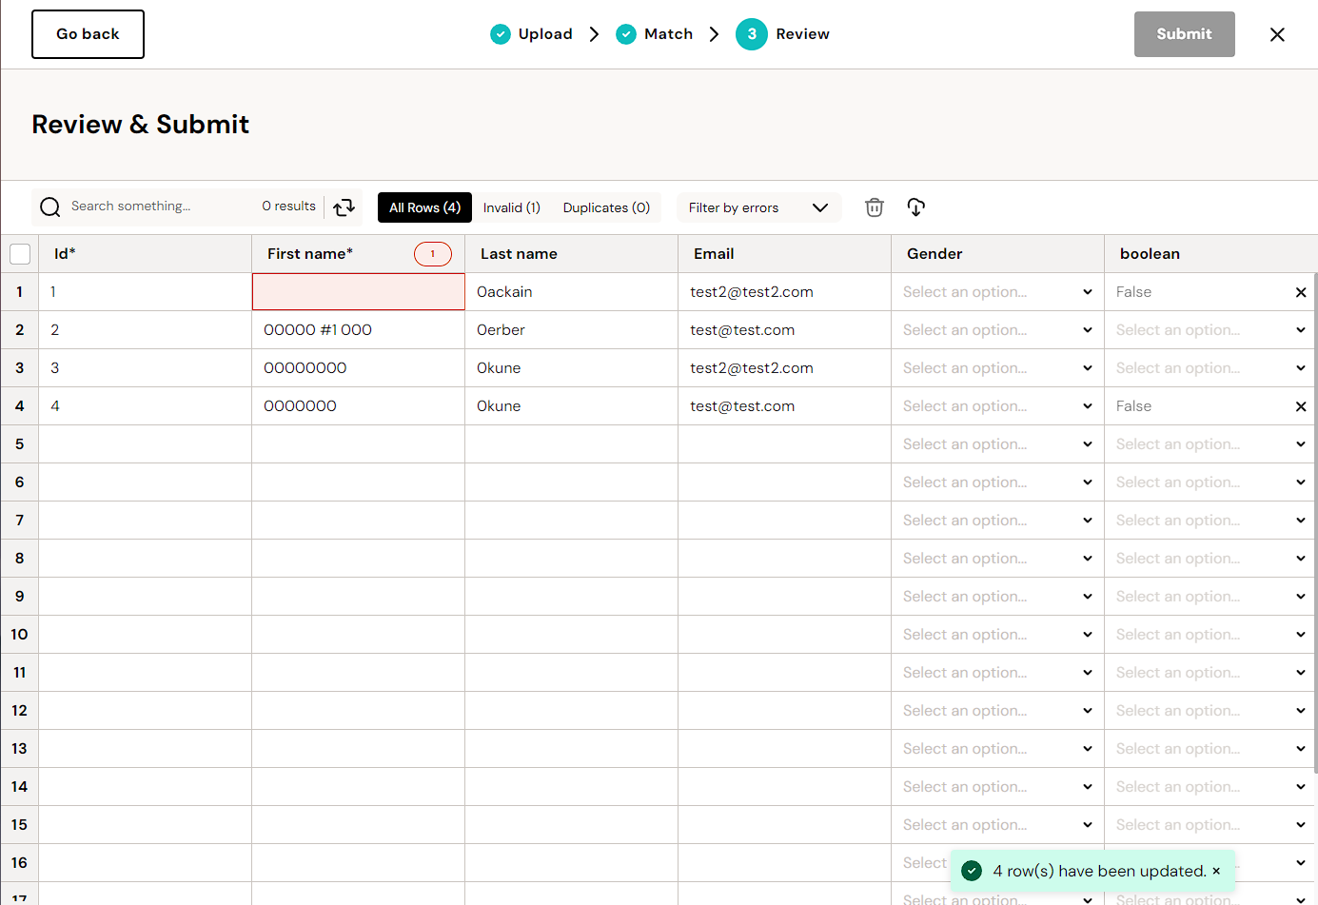Switch to the Invalid (1) tab
Image resolution: width=1318 pixels, height=905 pixels.
pos(511,207)
